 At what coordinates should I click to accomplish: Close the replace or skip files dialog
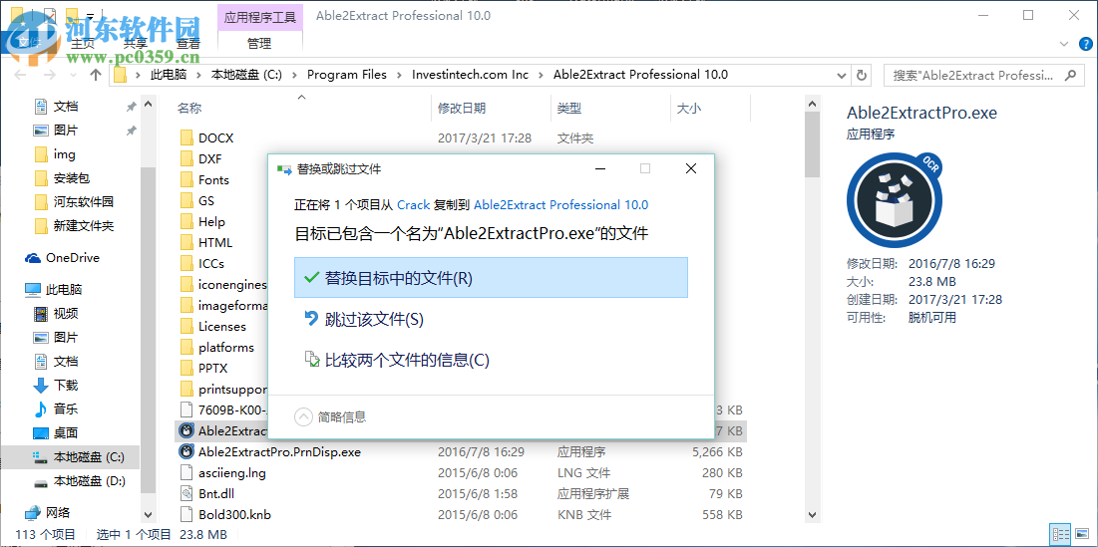pos(690,168)
